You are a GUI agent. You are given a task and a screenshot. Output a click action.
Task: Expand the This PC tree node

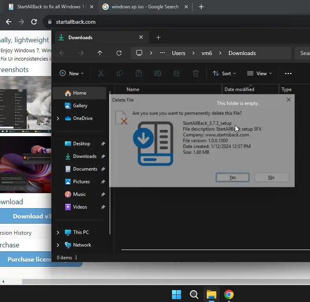pyautogui.click(x=58, y=232)
